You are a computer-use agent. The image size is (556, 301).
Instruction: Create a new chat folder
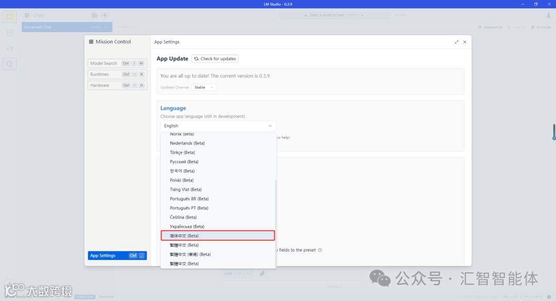pyautogui.click(x=94, y=15)
